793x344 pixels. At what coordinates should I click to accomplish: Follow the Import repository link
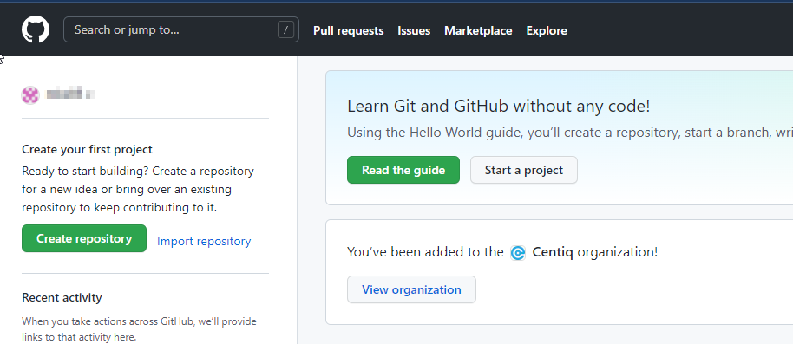click(x=204, y=242)
